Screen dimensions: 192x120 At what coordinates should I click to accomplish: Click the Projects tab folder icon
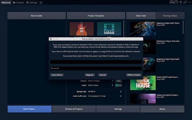pyautogui.click(x=14, y=2)
